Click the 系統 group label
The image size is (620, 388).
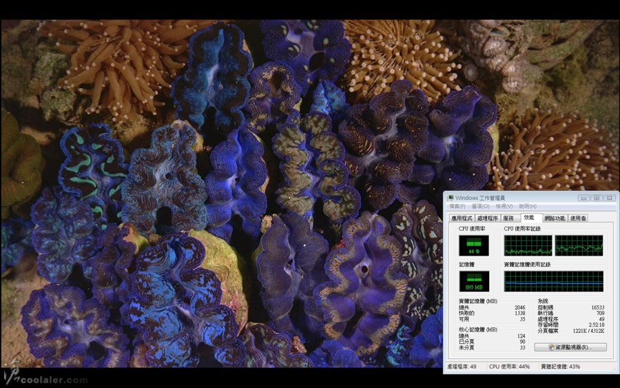point(543,301)
